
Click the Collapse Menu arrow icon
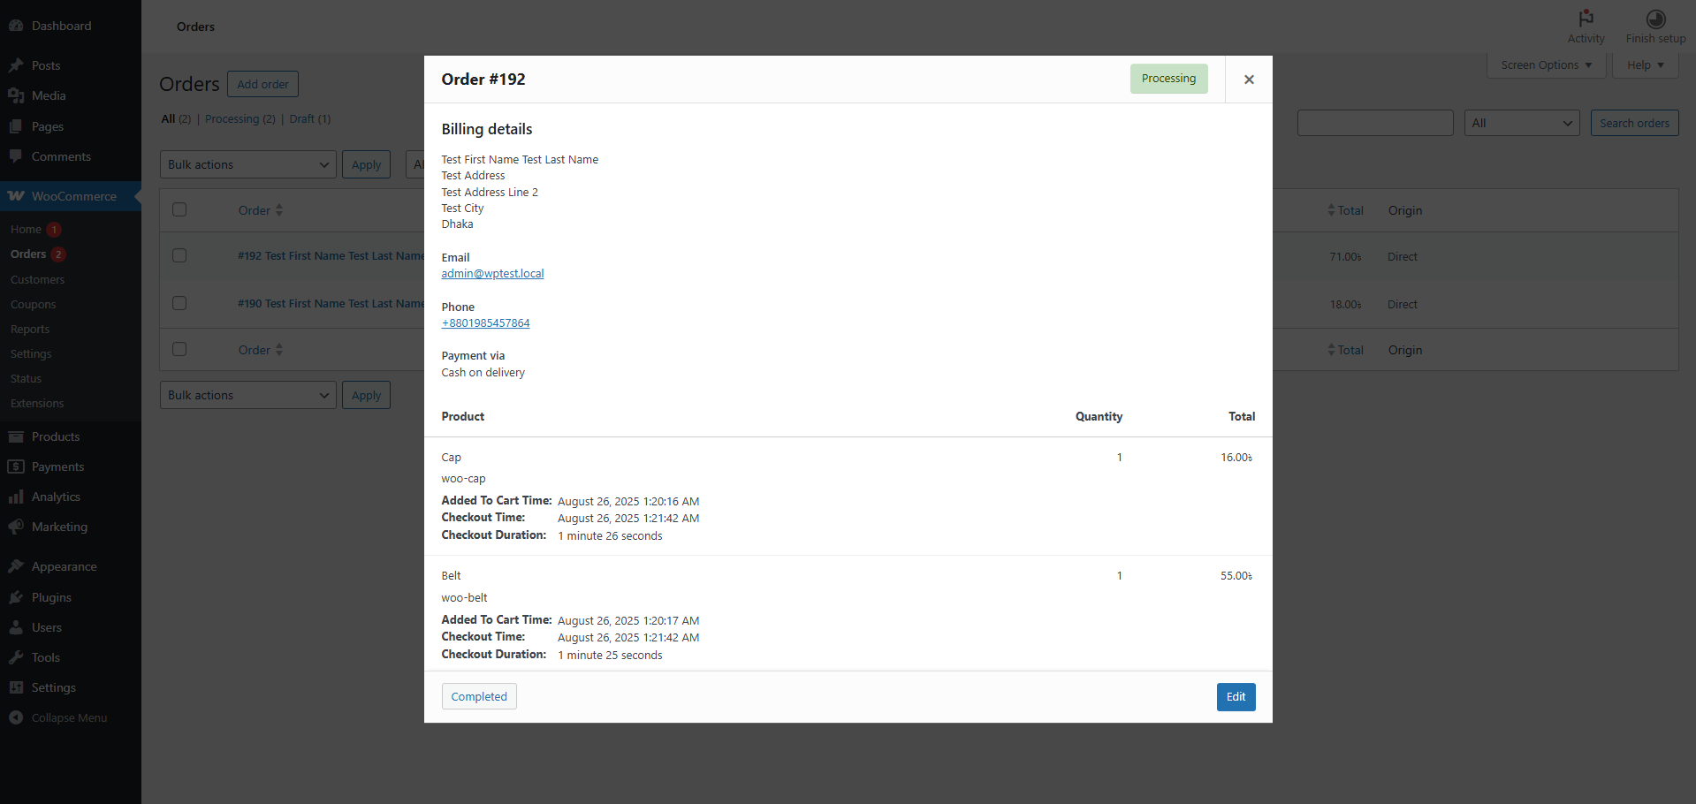(x=16, y=717)
